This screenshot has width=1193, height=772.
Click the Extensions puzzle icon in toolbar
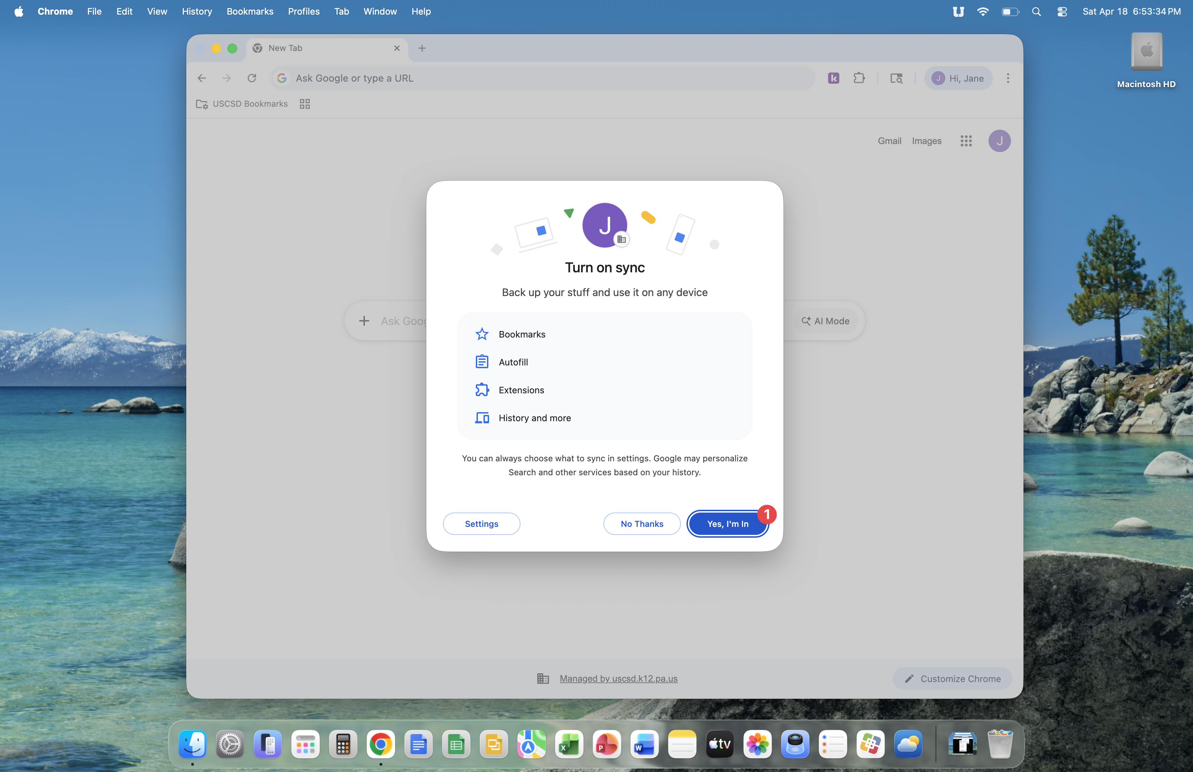coord(859,78)
